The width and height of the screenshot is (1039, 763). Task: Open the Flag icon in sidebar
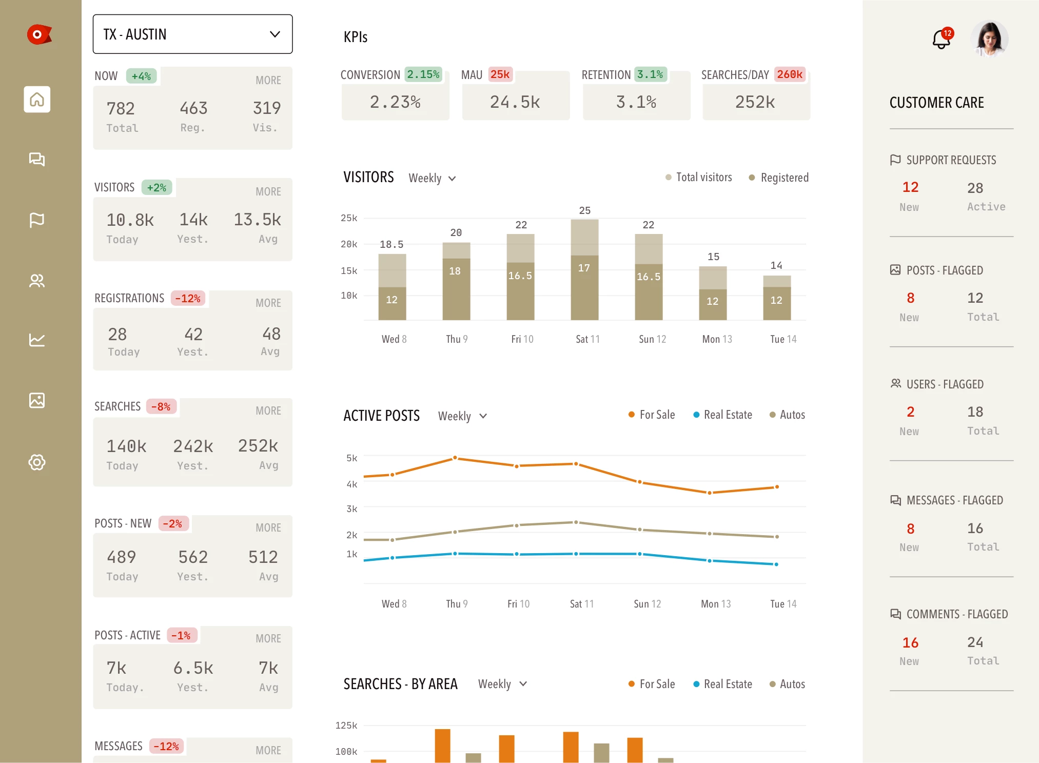point(37,220)
